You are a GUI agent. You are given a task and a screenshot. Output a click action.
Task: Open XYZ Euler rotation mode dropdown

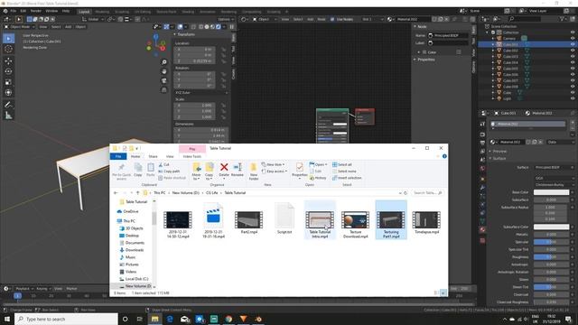point(201,92)
